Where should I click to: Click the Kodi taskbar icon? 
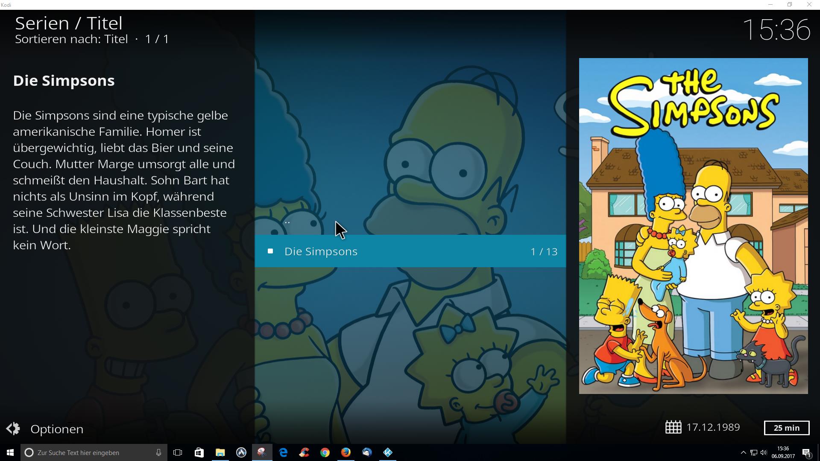(388, 452)
